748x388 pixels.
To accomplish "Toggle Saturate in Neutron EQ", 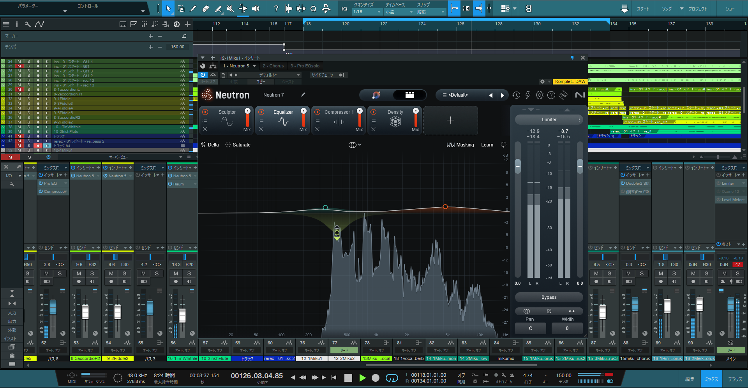I will [238, 145].
